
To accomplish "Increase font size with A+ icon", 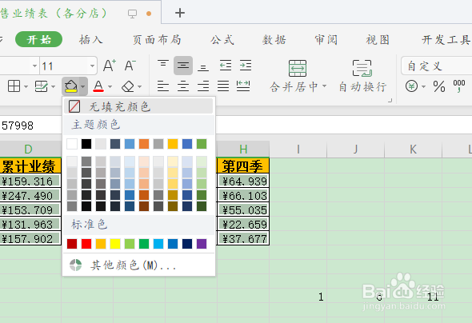I will click(110, 66).
